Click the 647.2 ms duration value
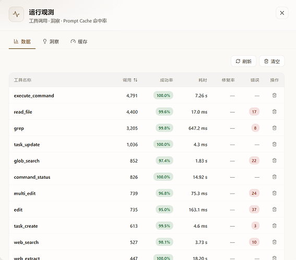 click(198, 128)
